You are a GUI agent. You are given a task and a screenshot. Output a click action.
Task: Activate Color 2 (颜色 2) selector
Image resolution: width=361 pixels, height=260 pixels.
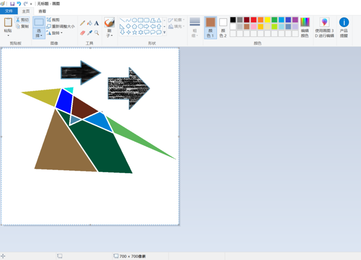pos(223,28)
